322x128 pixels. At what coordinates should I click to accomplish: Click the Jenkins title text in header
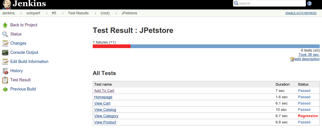coord(29,4)
